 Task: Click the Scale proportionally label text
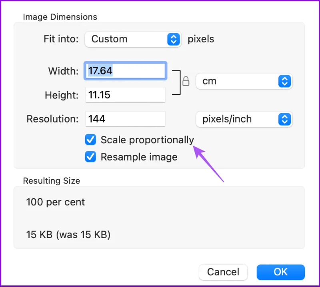(147, 140)
